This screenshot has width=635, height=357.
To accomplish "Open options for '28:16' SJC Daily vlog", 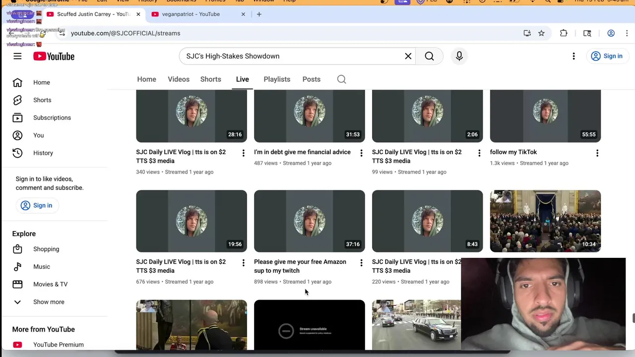I will 243,153.
